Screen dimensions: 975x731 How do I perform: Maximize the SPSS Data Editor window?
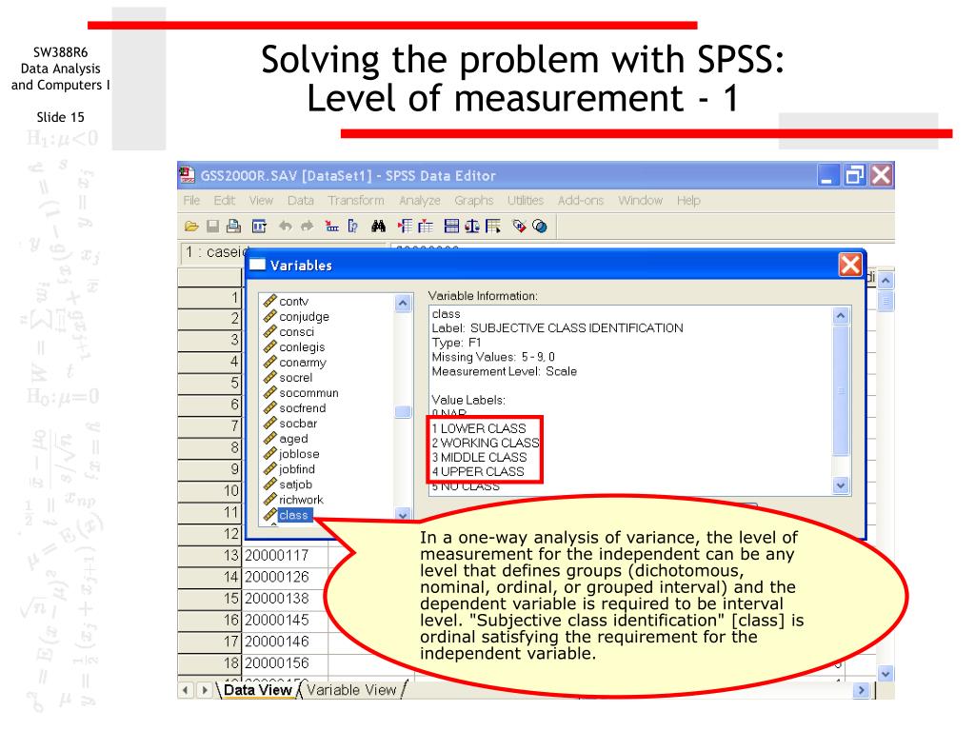(854, 175)
